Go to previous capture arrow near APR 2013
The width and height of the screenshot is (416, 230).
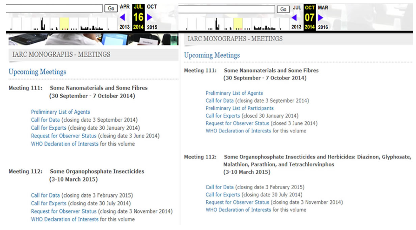click(122, 17)
